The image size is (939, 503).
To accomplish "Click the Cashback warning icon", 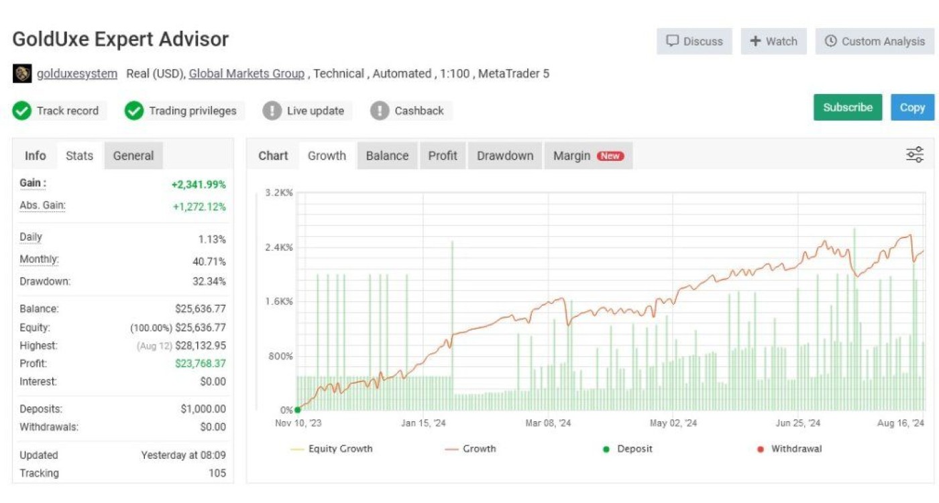I will [x=380, y=111].
